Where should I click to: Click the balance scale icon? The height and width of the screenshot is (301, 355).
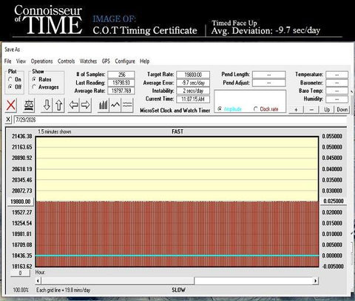pyautogui.click(x=29, y=105)
